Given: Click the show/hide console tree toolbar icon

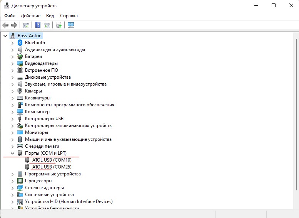Looking at the screenshot, I should tap(26, 25).
